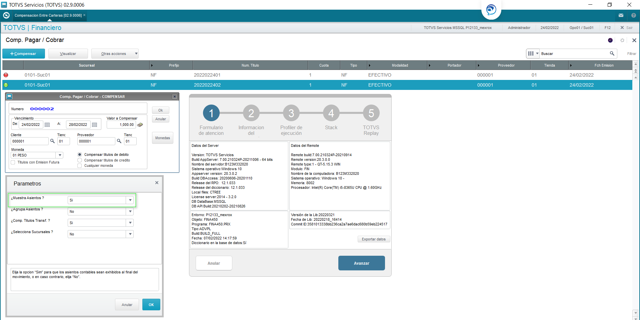The image size is (640, 320).
Task: Click the column selector bars icon beside Buscar
Action: click(x=531, y=54)
